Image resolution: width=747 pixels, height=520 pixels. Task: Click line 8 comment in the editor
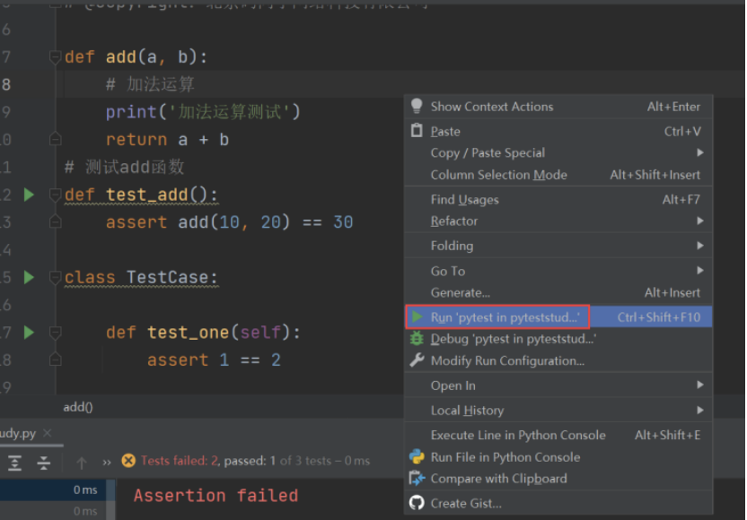point(150,84)
